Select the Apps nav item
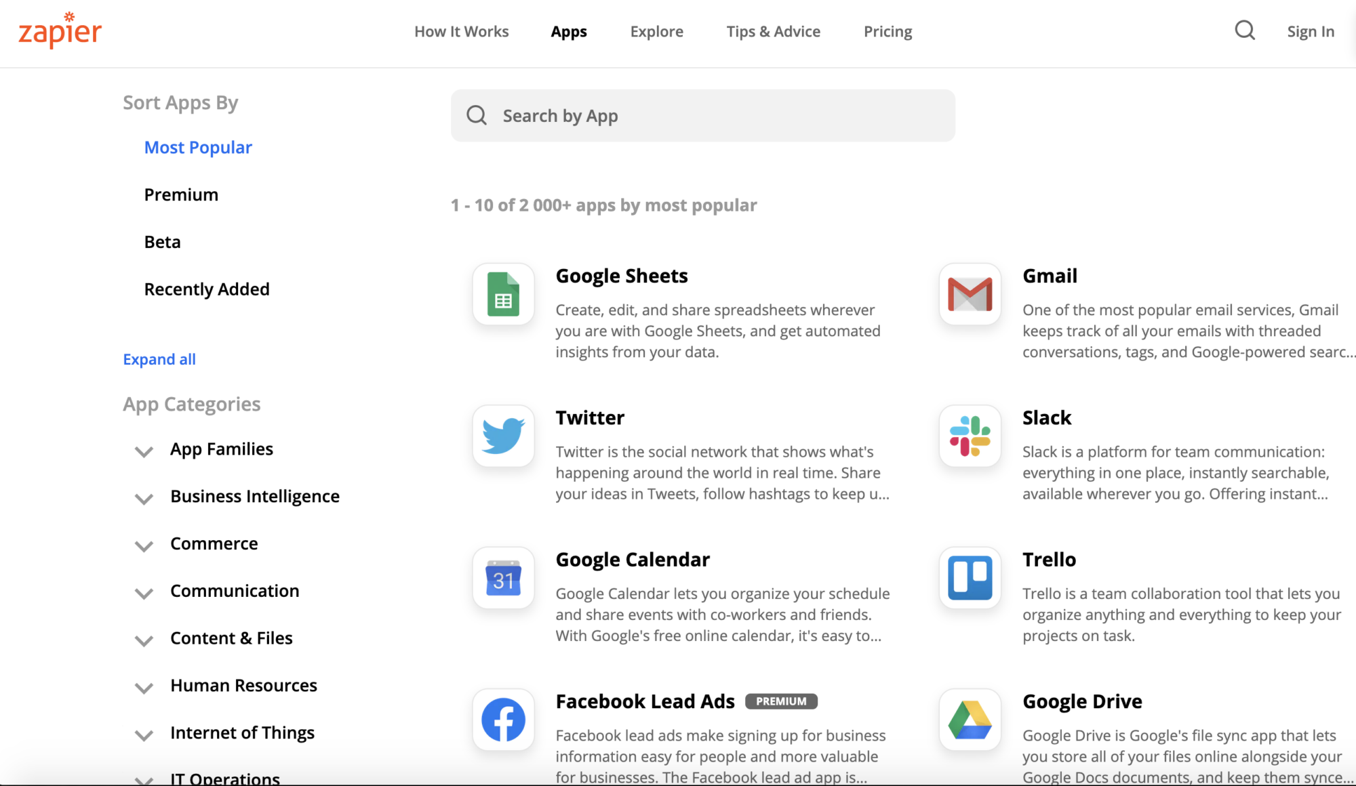1356x786 pixels. [569, 32]
